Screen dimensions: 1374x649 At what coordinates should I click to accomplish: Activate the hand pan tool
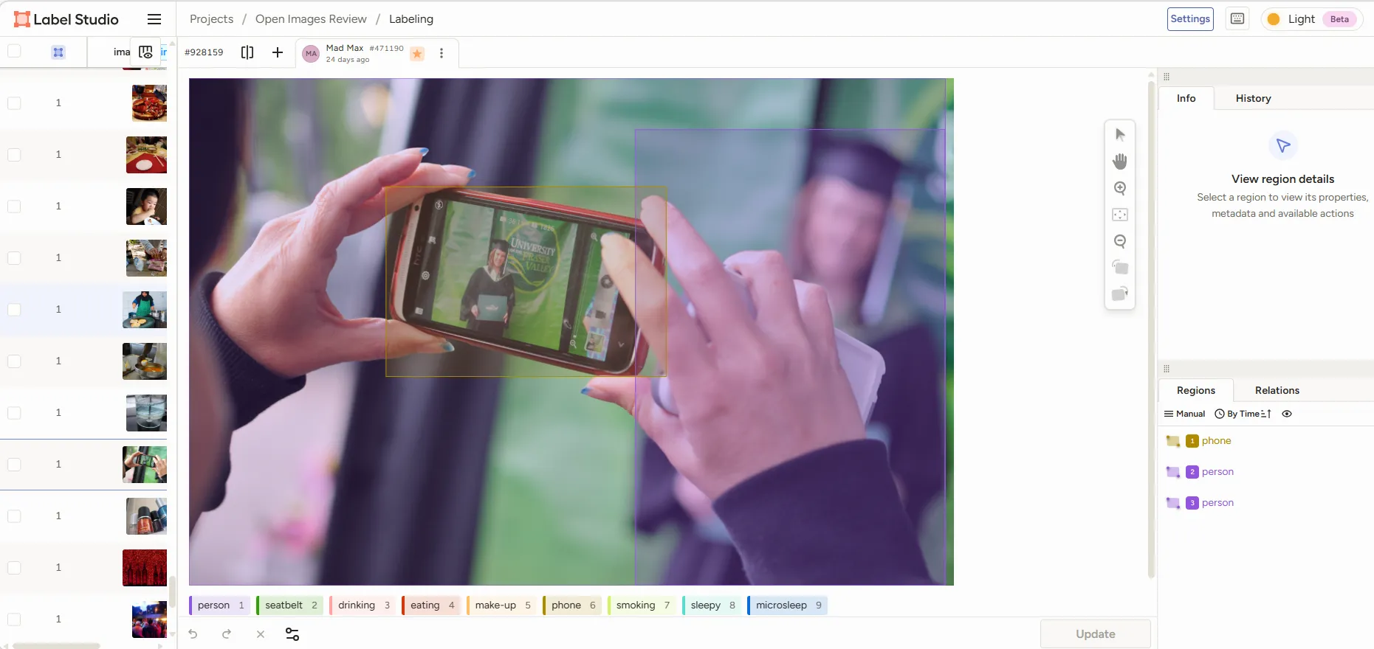1120,162
